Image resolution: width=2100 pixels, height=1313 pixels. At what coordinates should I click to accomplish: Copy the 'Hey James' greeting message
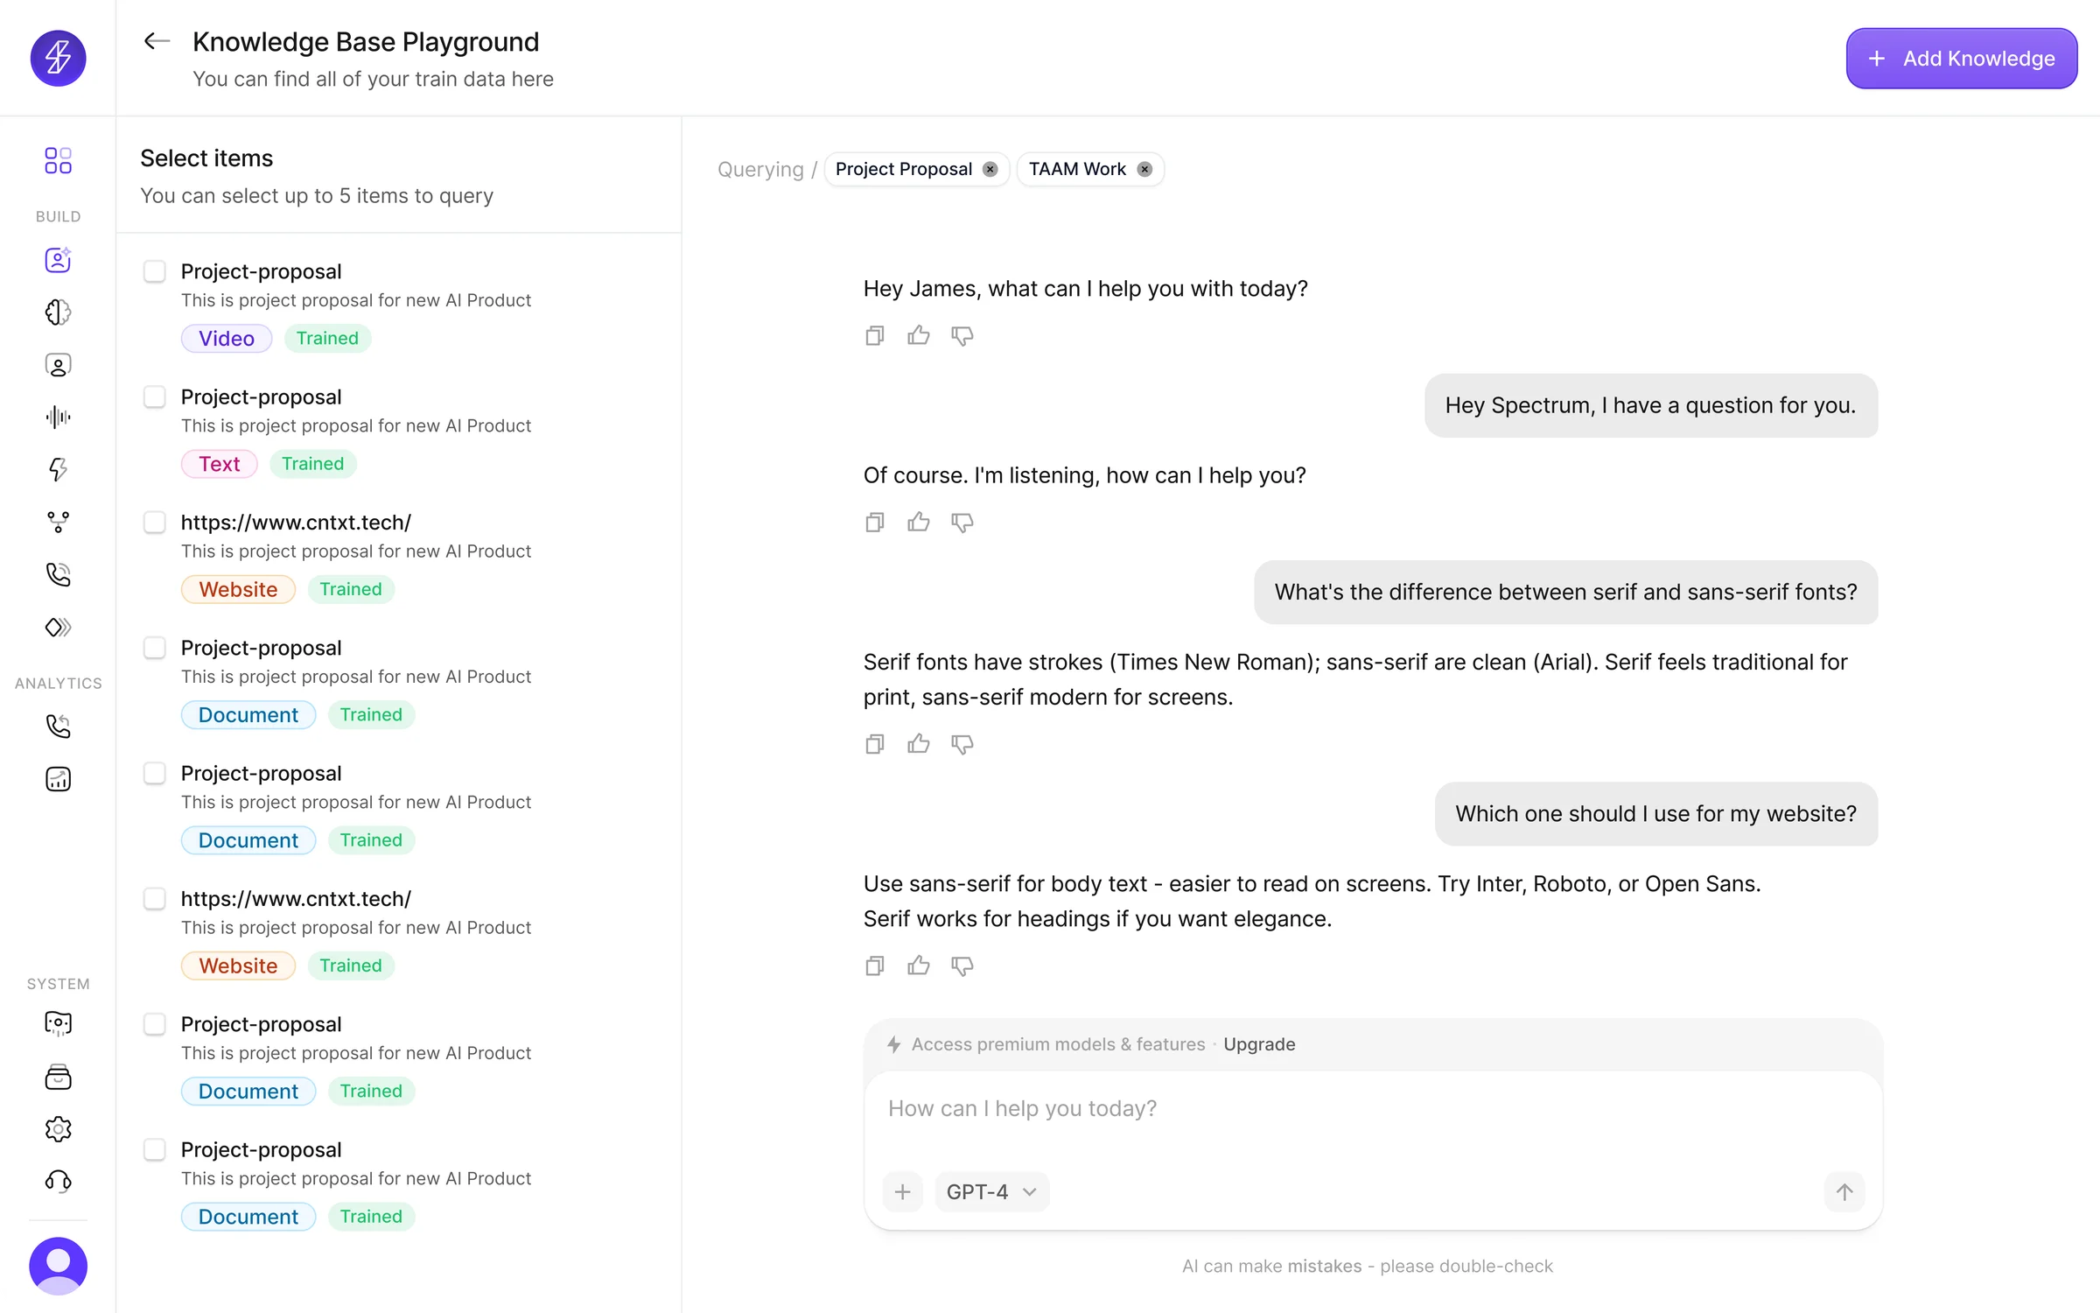(874, 335)
